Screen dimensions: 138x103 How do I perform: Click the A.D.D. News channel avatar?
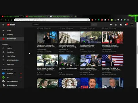coord(3,81)
